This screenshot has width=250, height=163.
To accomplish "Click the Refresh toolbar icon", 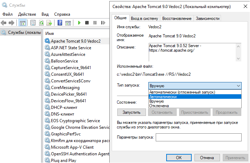I will coord(41,23).
